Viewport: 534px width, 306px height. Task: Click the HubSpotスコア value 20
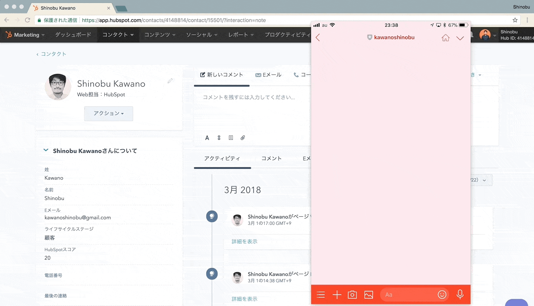point(47,258)
